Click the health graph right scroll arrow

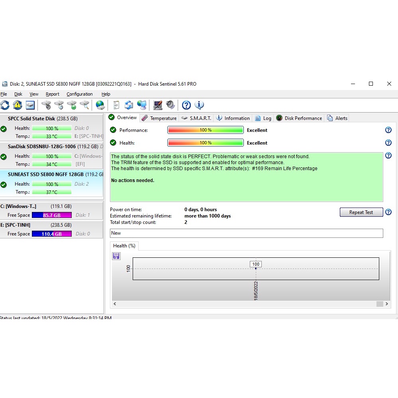click(386, 304)
